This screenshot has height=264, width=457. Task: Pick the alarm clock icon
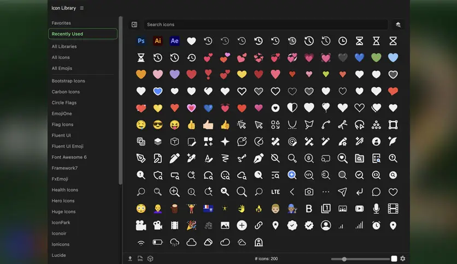click(x=376, y=226)
